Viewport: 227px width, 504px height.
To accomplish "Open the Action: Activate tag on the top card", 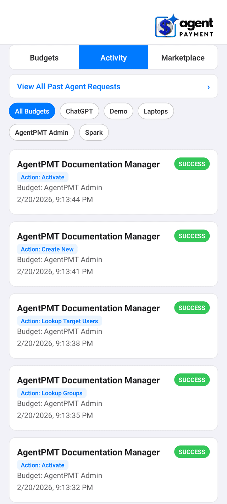I will coord(43,177).
